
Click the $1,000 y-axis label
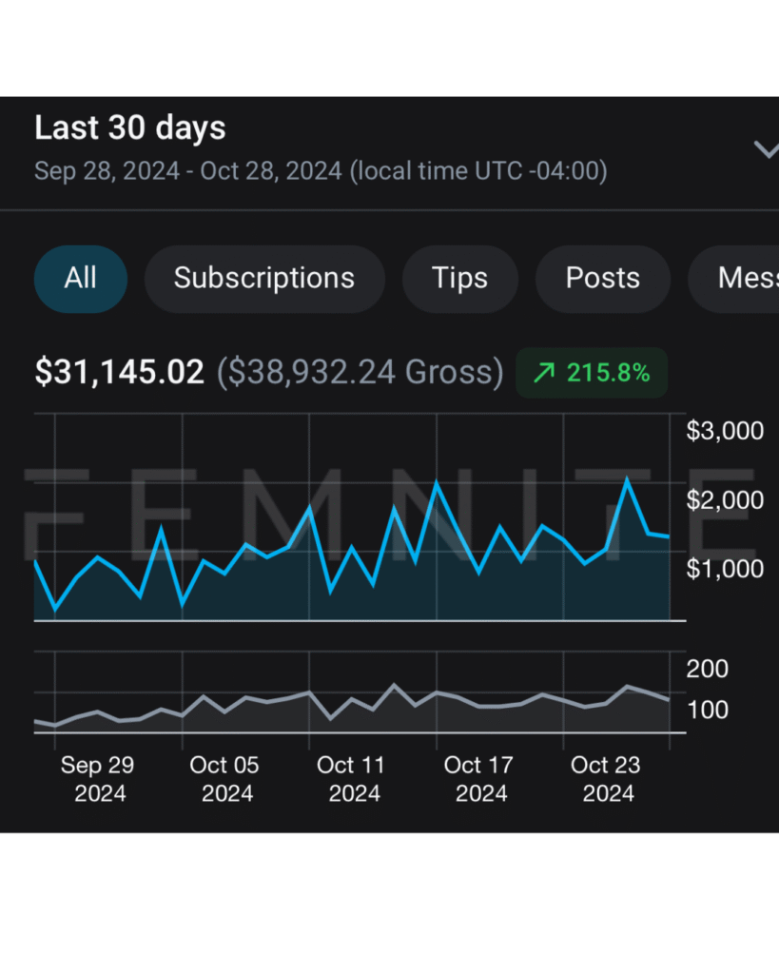[x=725, y=568]
